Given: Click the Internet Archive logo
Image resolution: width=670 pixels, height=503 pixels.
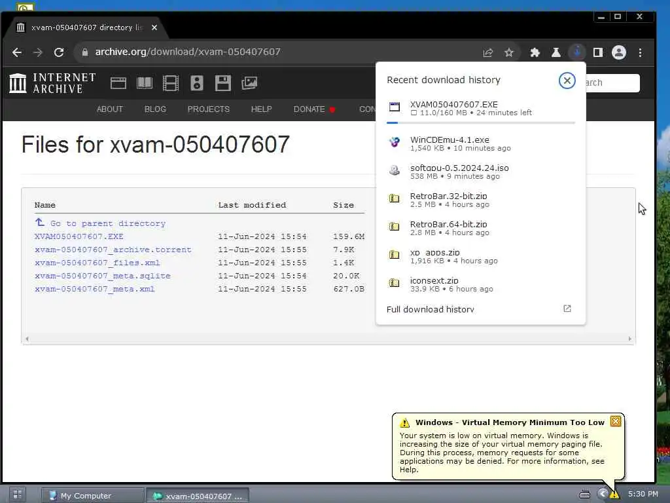Looking at the screenshot, I should (x=52, y=83).
